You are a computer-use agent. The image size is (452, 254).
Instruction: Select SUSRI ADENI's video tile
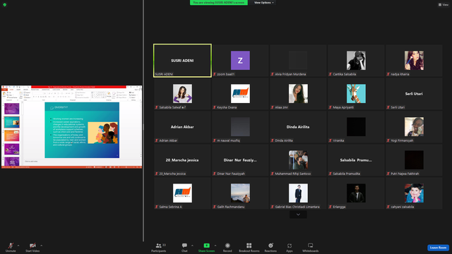point(182,61)
